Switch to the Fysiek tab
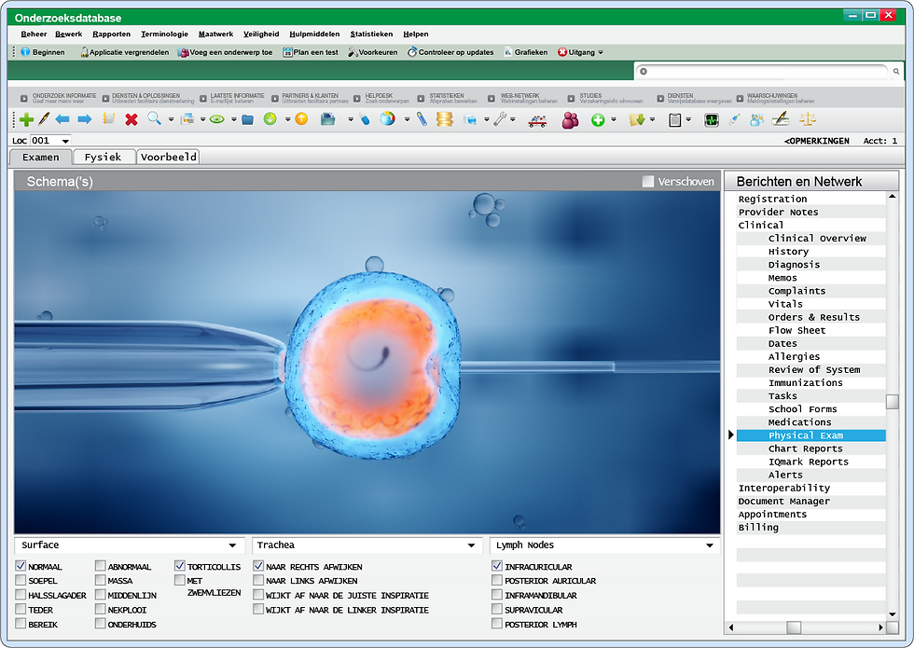This screenshot has height=648, width=914. pos(104,157)
